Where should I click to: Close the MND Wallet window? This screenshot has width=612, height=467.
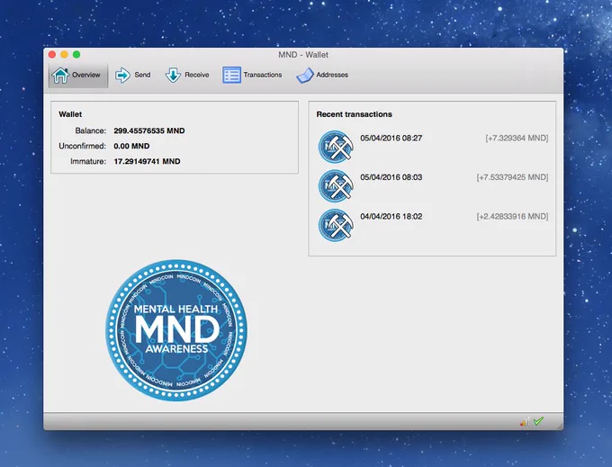click(x=52, y=55)
